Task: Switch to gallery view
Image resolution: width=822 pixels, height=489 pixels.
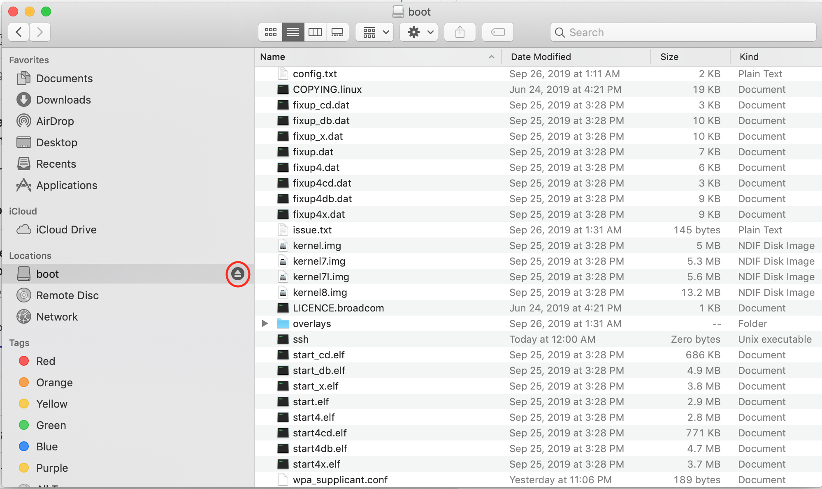Action: point(337,32)
